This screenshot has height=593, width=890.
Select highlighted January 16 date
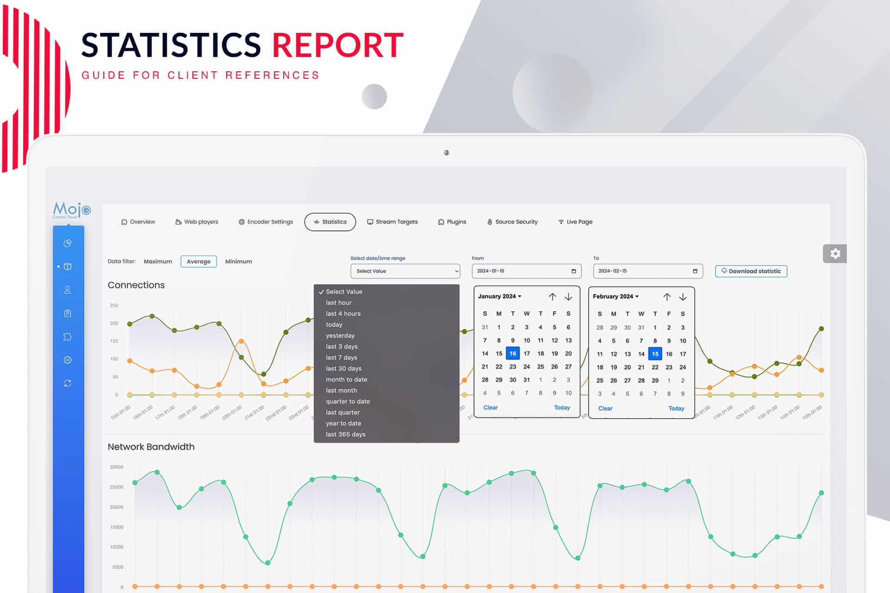click(x=513, y=353)
